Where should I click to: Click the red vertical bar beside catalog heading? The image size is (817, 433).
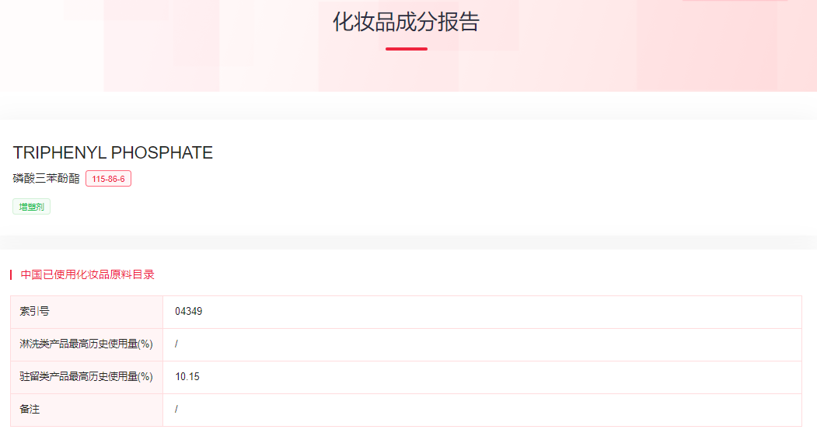click(11, 274)
